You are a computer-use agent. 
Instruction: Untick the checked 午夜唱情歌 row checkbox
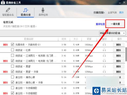(x=12, y=93)
